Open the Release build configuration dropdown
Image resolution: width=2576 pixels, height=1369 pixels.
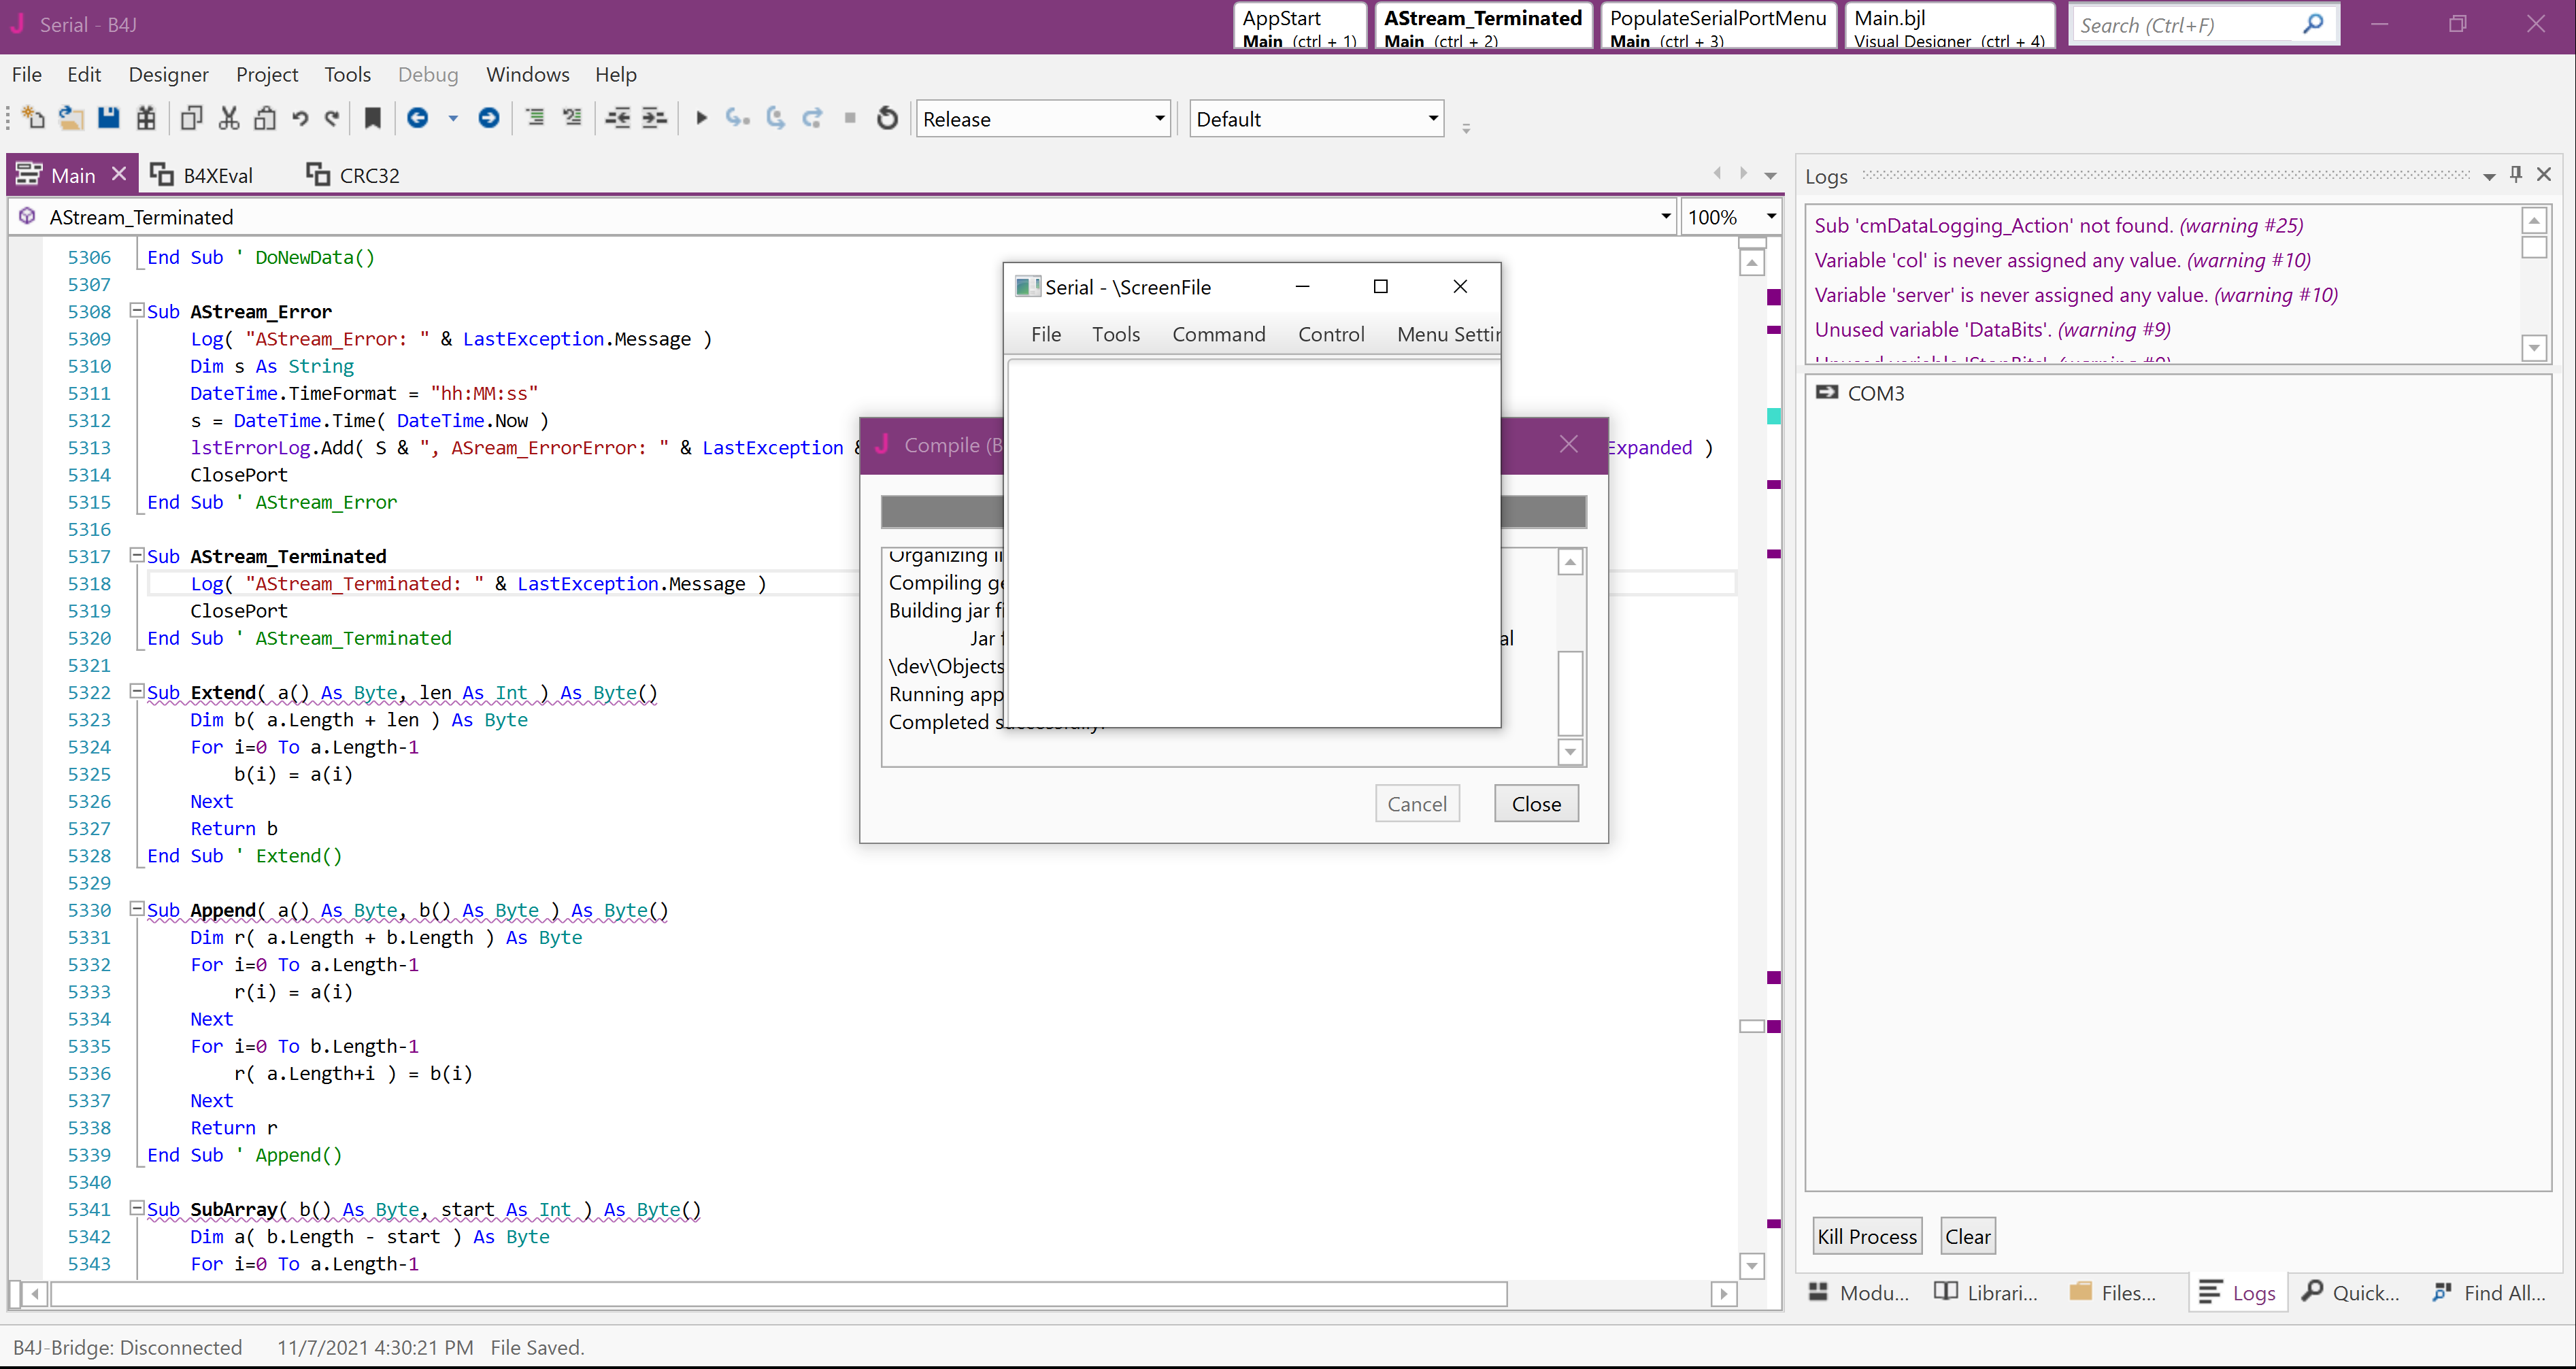[x=1159, y=118]
